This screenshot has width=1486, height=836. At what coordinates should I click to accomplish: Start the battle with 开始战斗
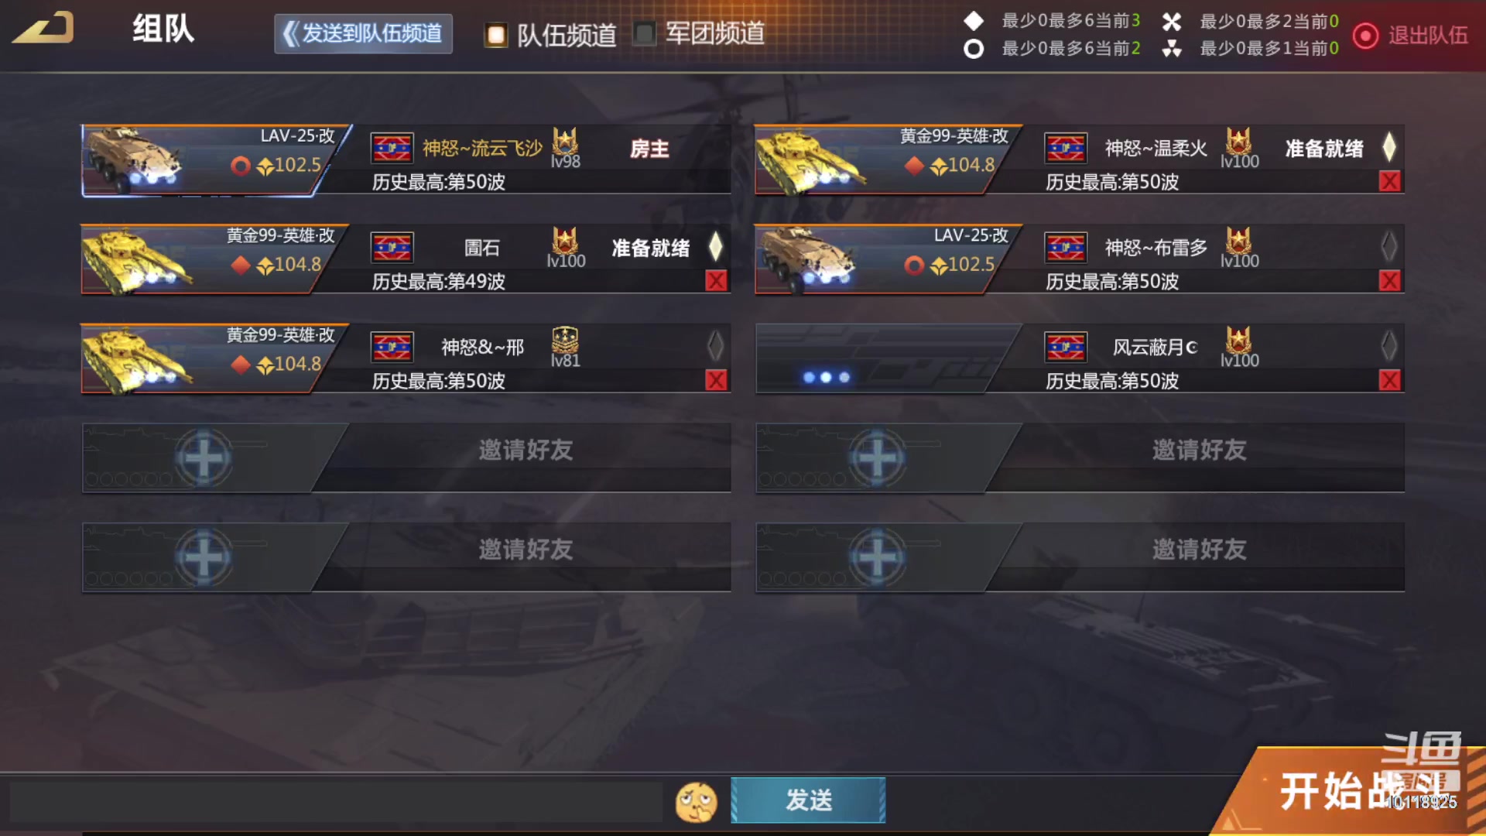(1354, 791)
